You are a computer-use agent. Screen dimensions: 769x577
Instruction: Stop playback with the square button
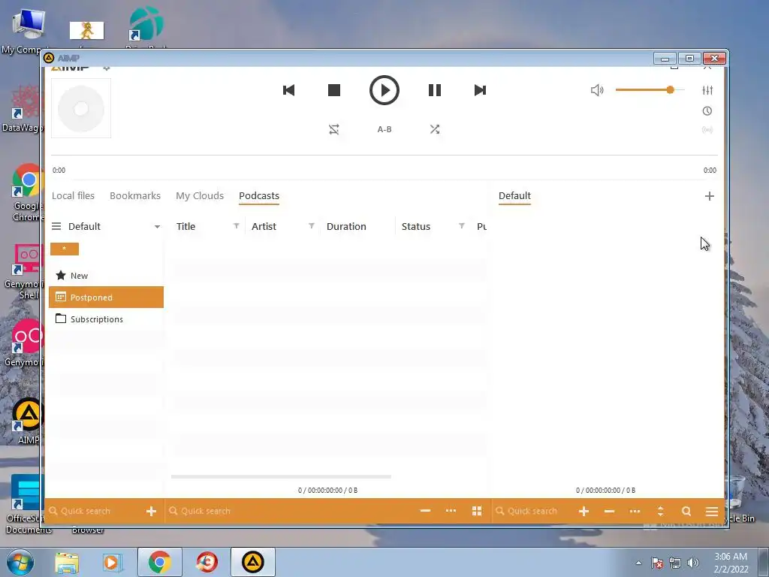(x=334, y=90)
